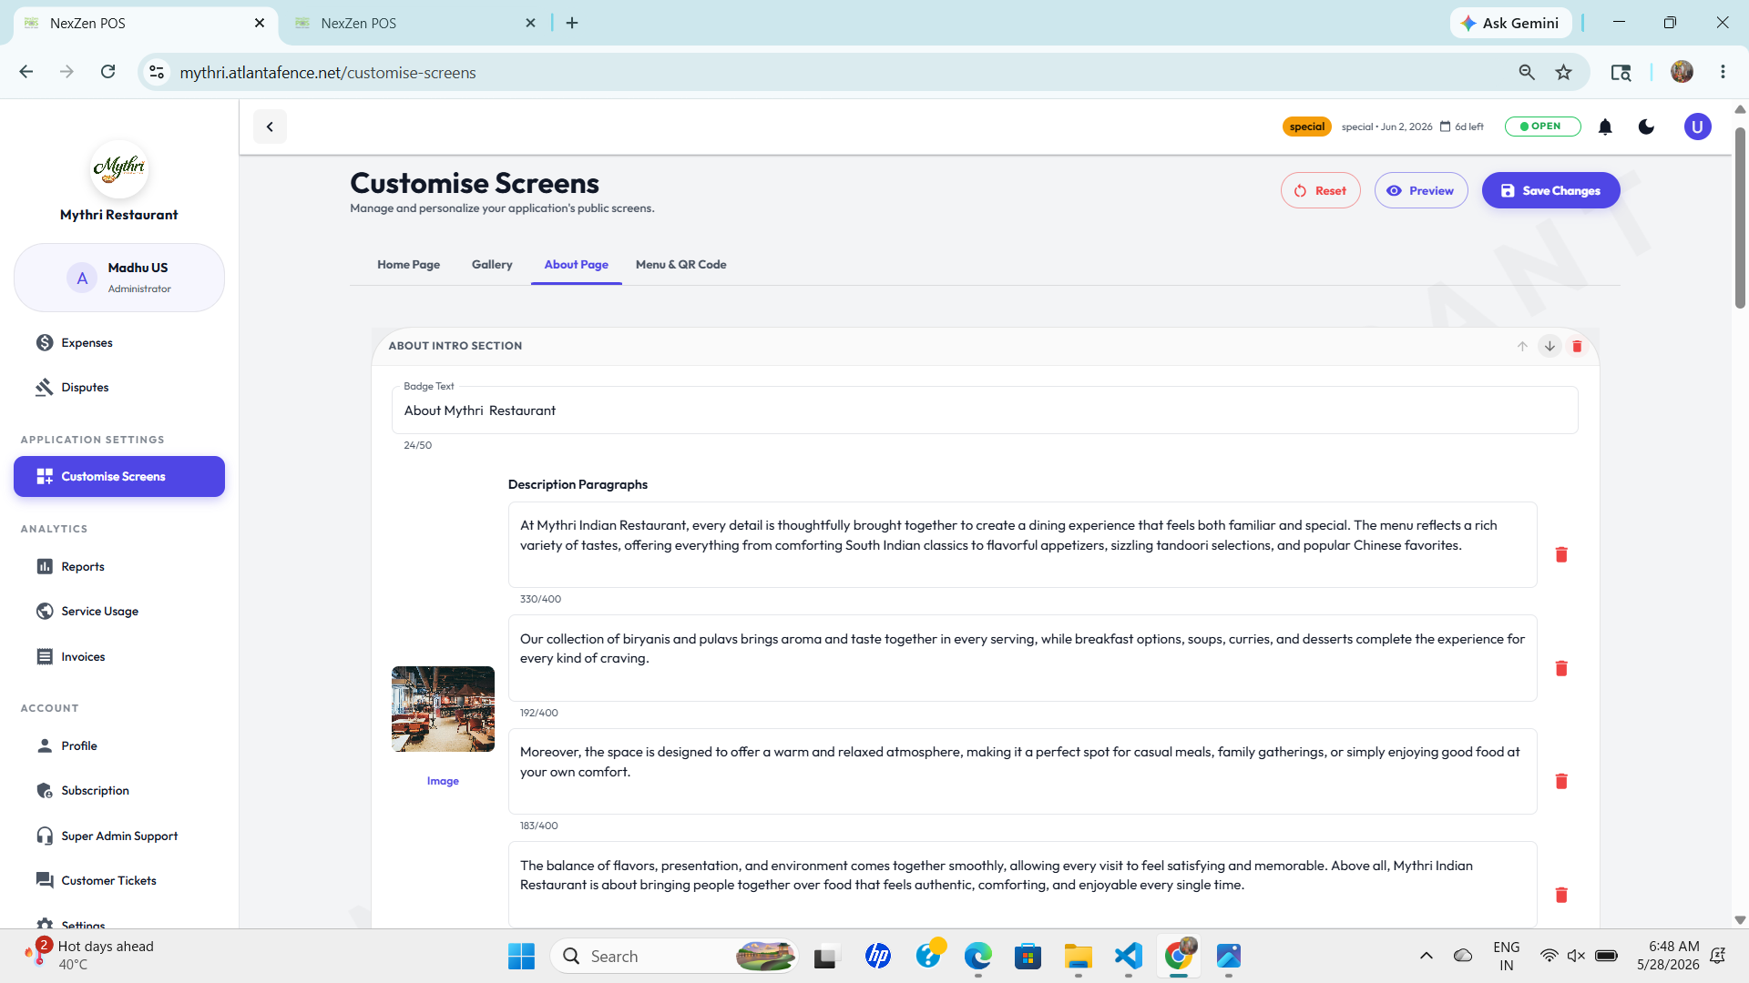
Task: Open Chrome three-dot menu
Action: coord(1723,72)
